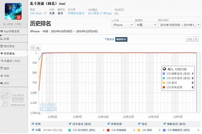Viewport: 202px width, 134px height.
Task: Open 推荐 sidebar item
Action: [14, 68]
